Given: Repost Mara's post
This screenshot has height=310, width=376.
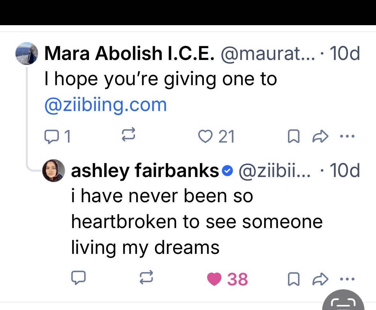Looking at the screenshot, I should [x=129, y=136].
